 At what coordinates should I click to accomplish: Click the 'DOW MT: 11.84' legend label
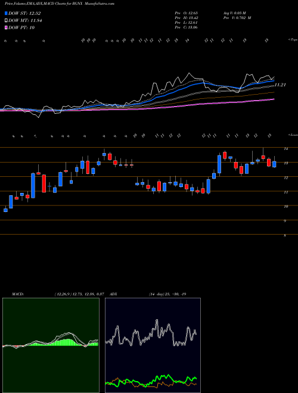25,21
